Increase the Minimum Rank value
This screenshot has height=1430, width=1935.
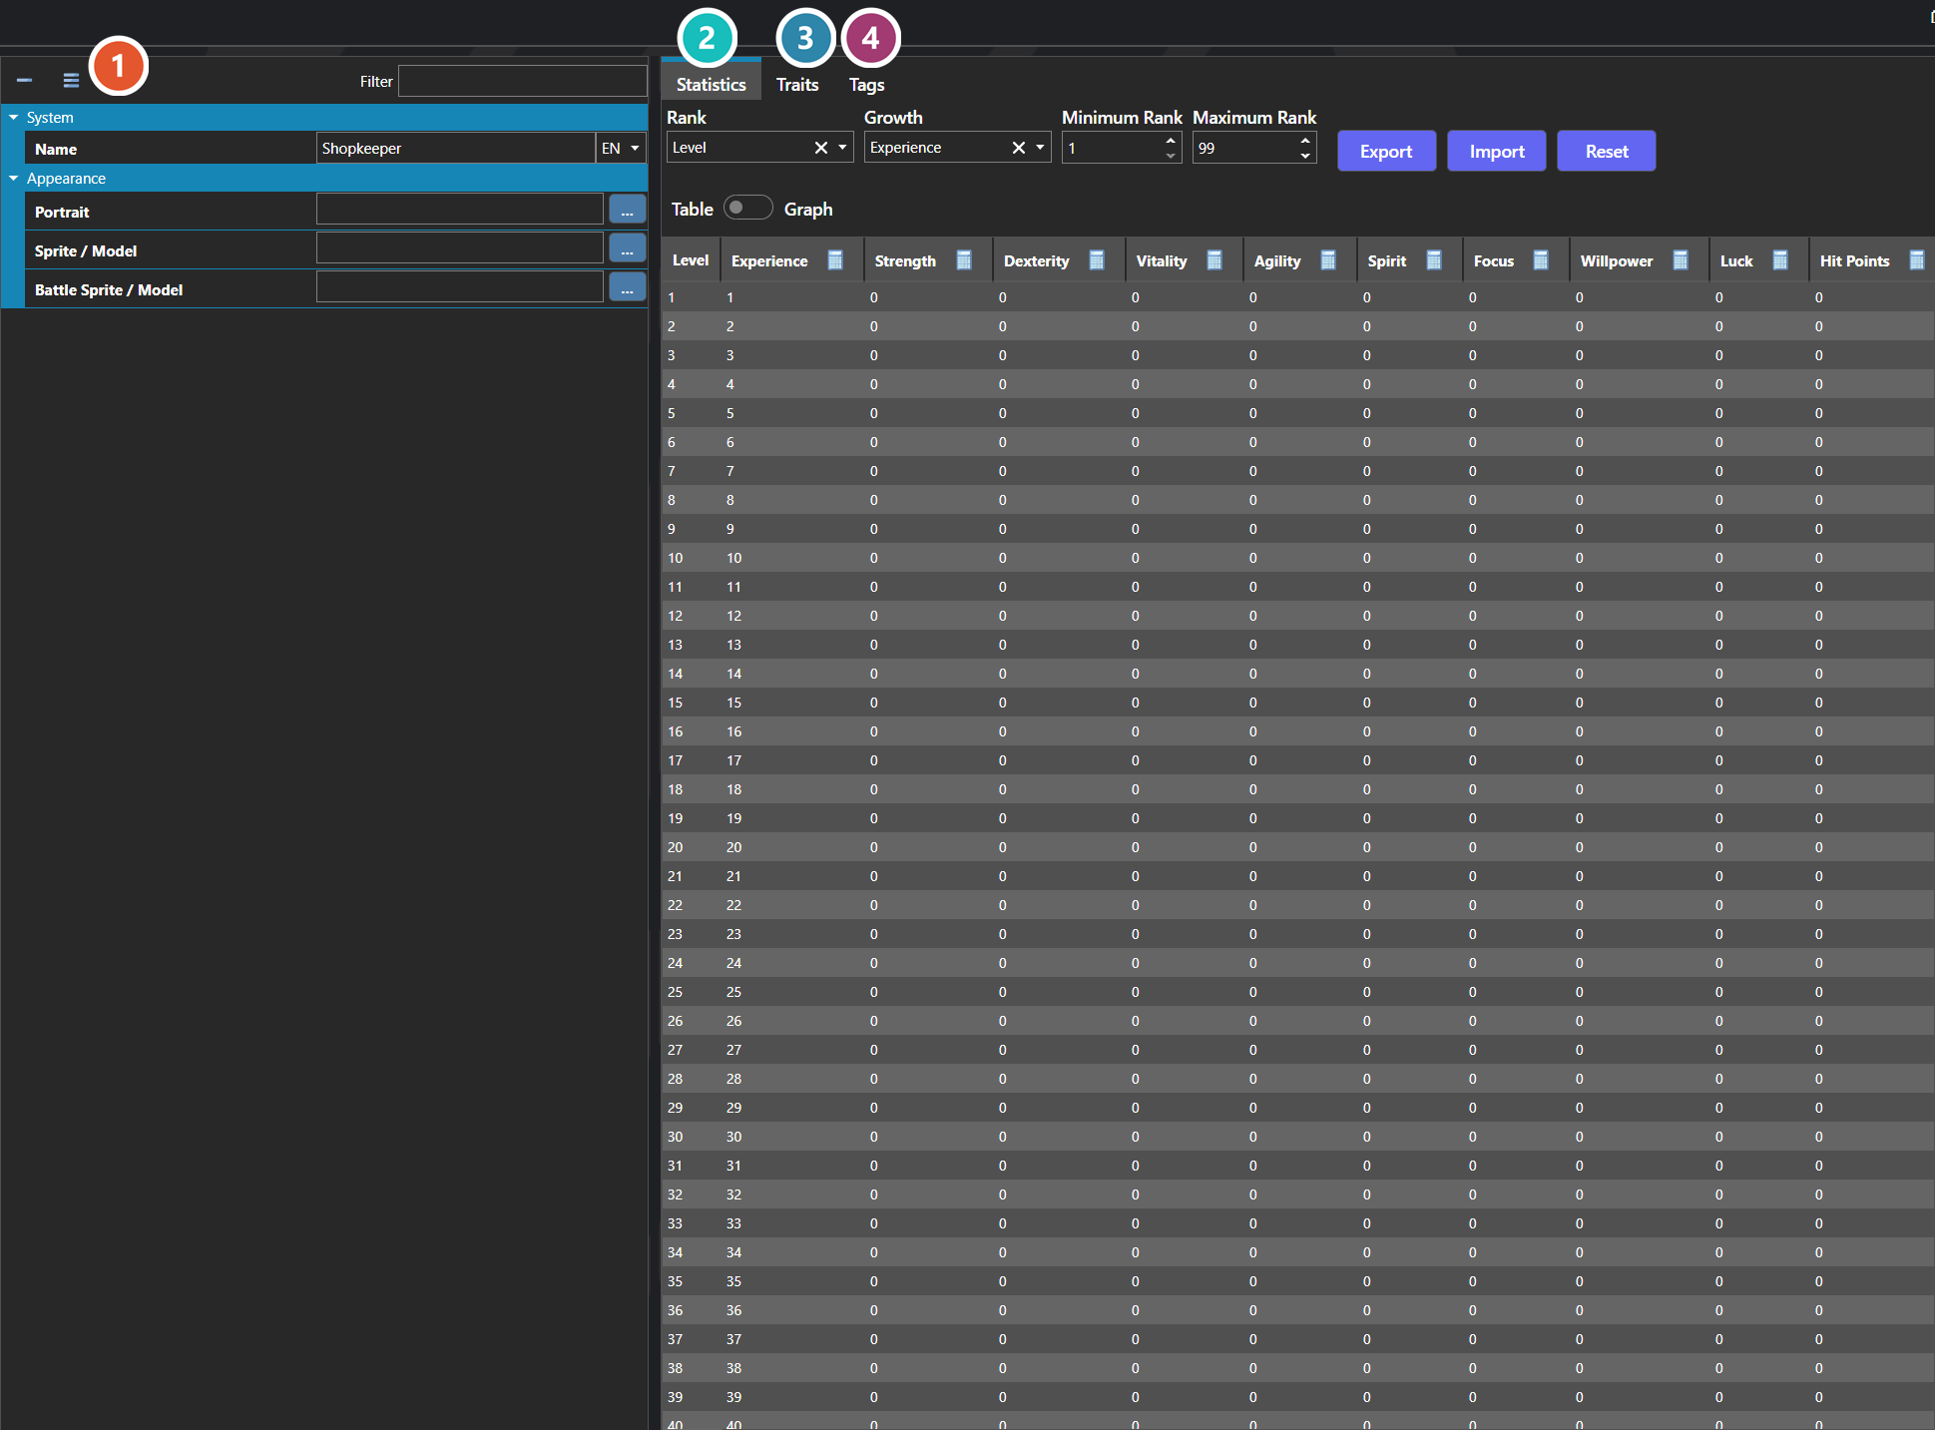1171,141
